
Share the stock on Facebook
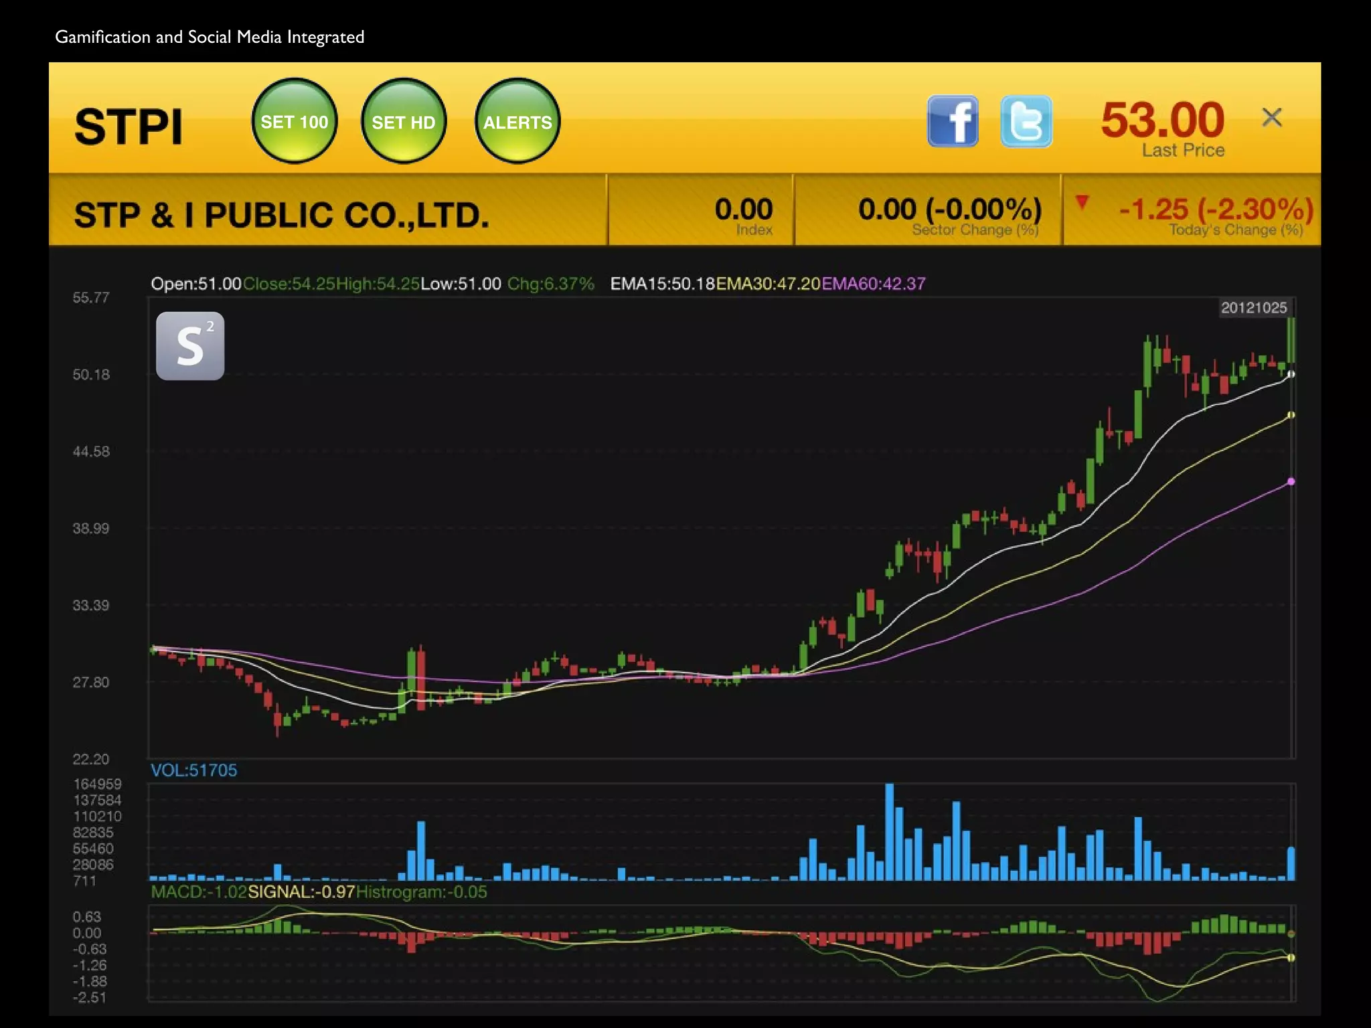[x=953, y=121]
